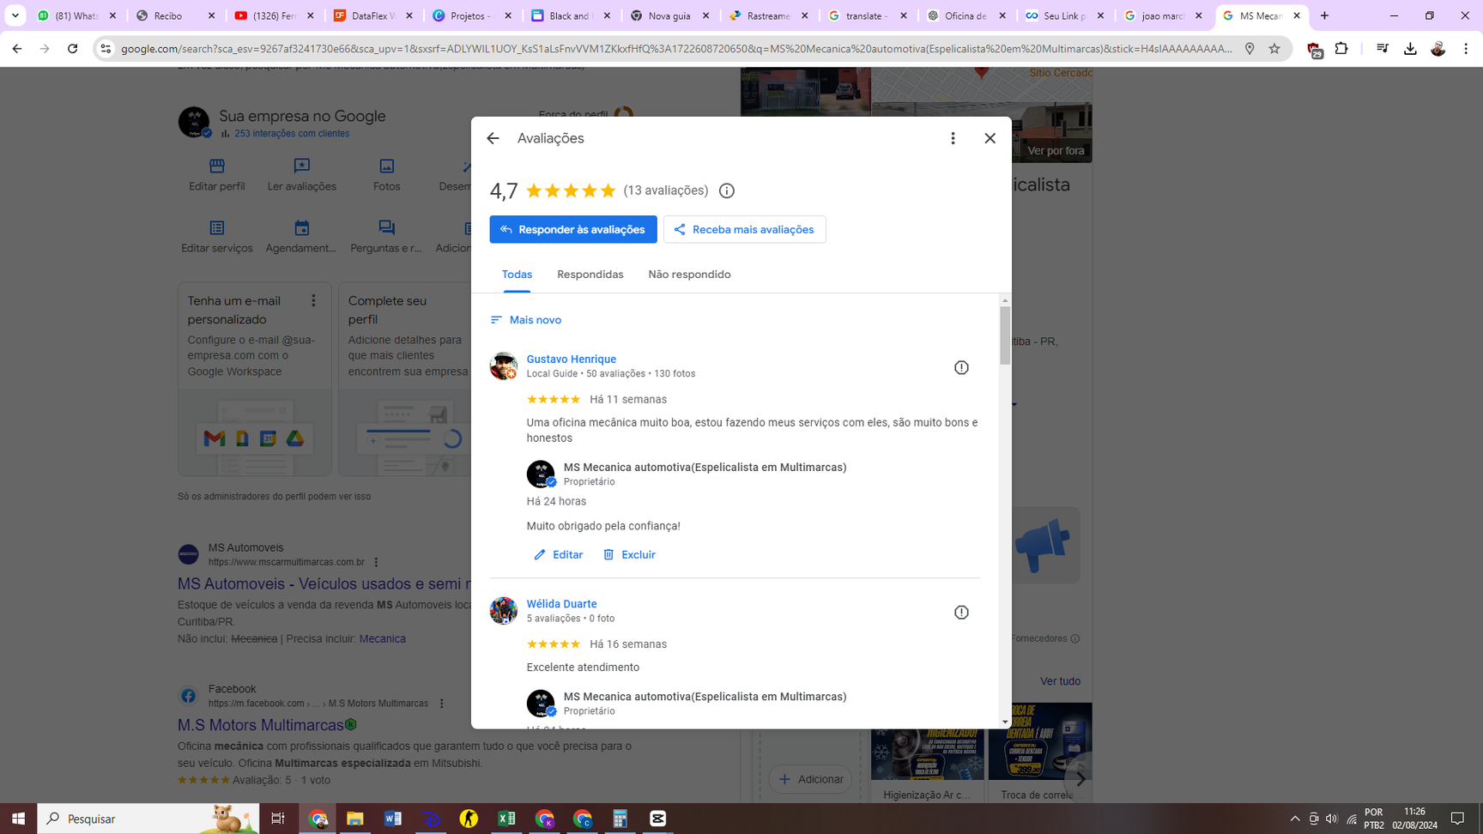Report Wélida Duarte's review via flag icon

(961, 613)
